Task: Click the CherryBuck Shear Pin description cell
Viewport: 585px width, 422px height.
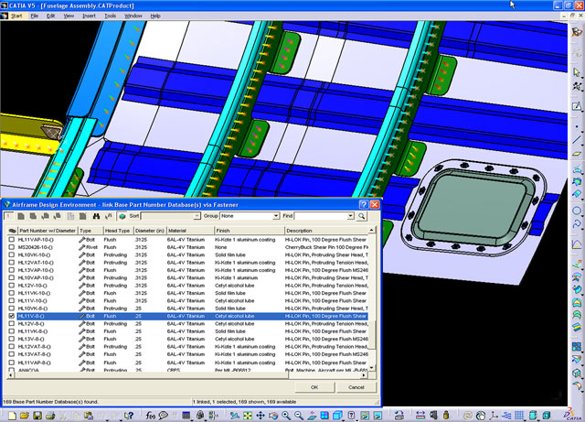Action: tap(326, 247)
